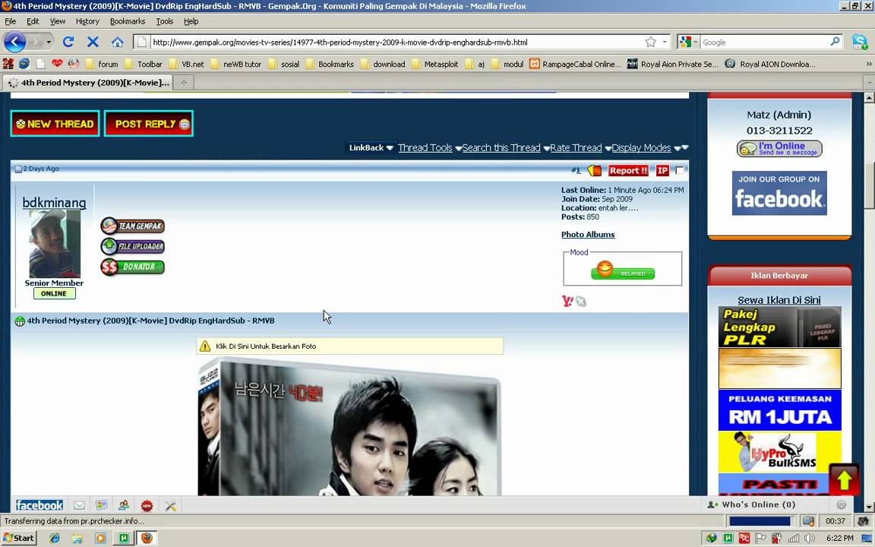Click the Yahoo messenger icon under Mood
Viewport: 875px width, 547px height.
(x=567, y=302)
